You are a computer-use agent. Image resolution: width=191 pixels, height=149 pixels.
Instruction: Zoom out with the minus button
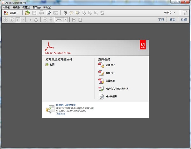[45, 20]
